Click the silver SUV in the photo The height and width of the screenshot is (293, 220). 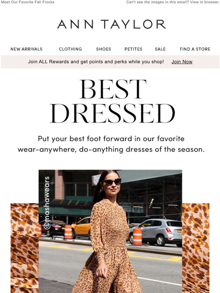click(x=157, y=231)
